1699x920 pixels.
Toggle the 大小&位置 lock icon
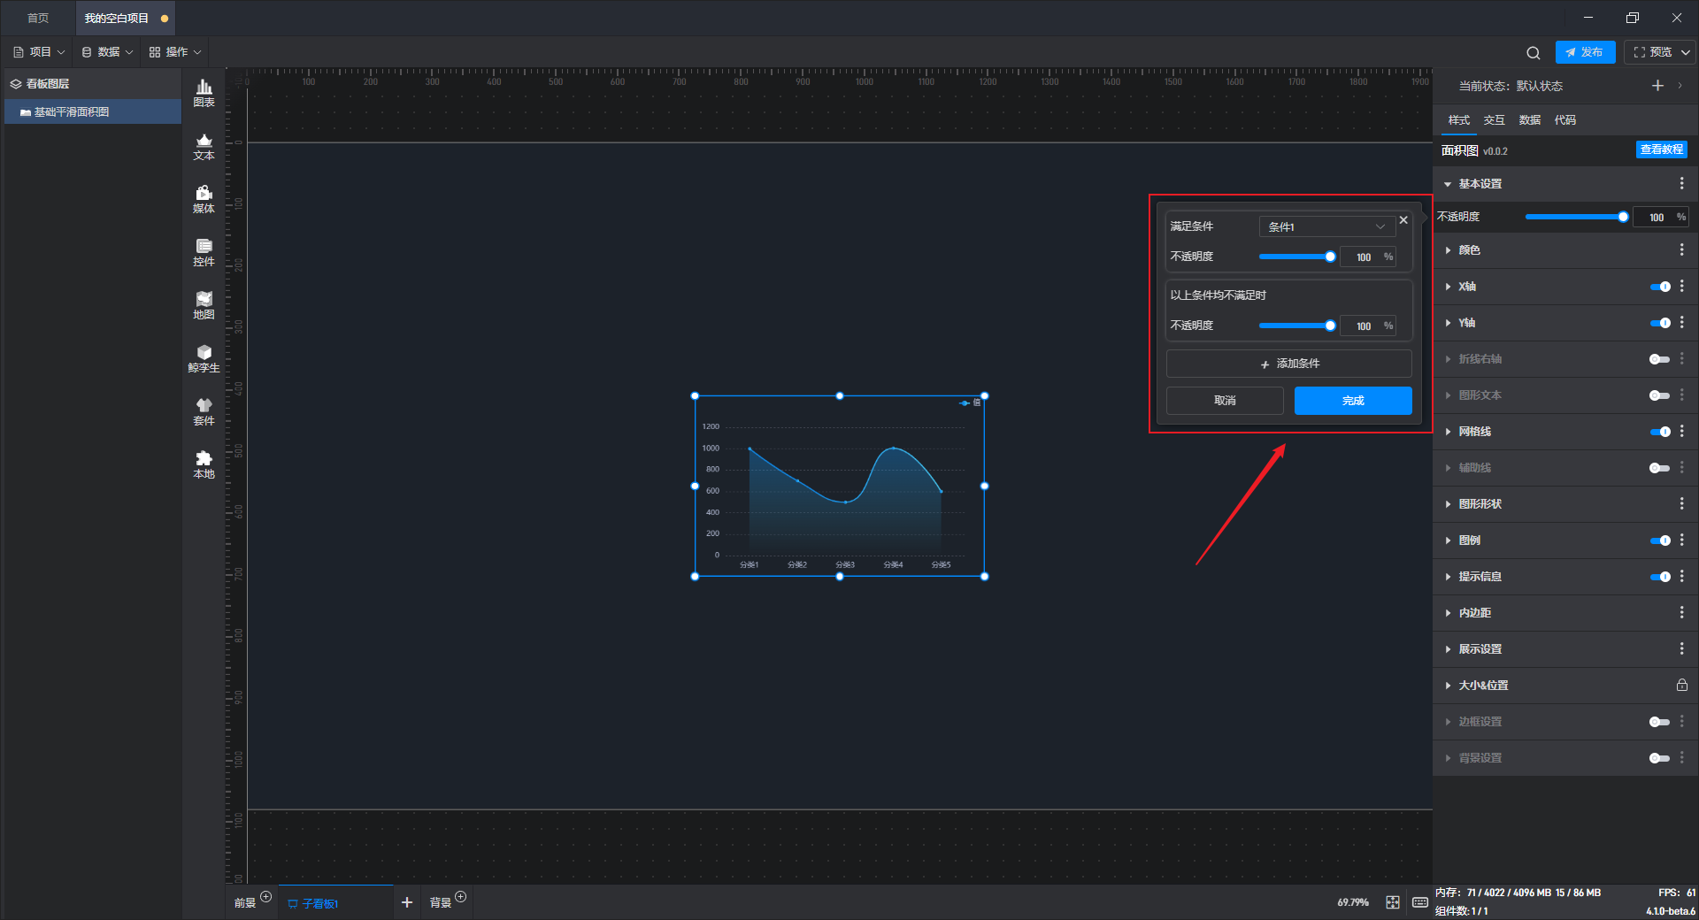(1681, 685)
